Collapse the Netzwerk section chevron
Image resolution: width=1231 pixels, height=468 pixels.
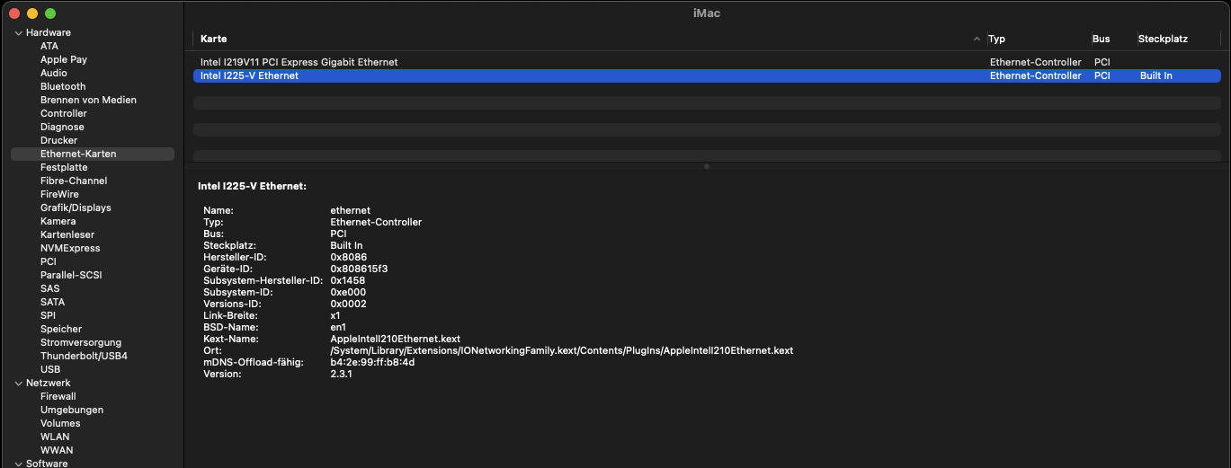click(18, 383)
